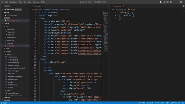Click the GROUP 2 label in Open Editors
The width and height of the screenshot is (185, 104).
7,18
